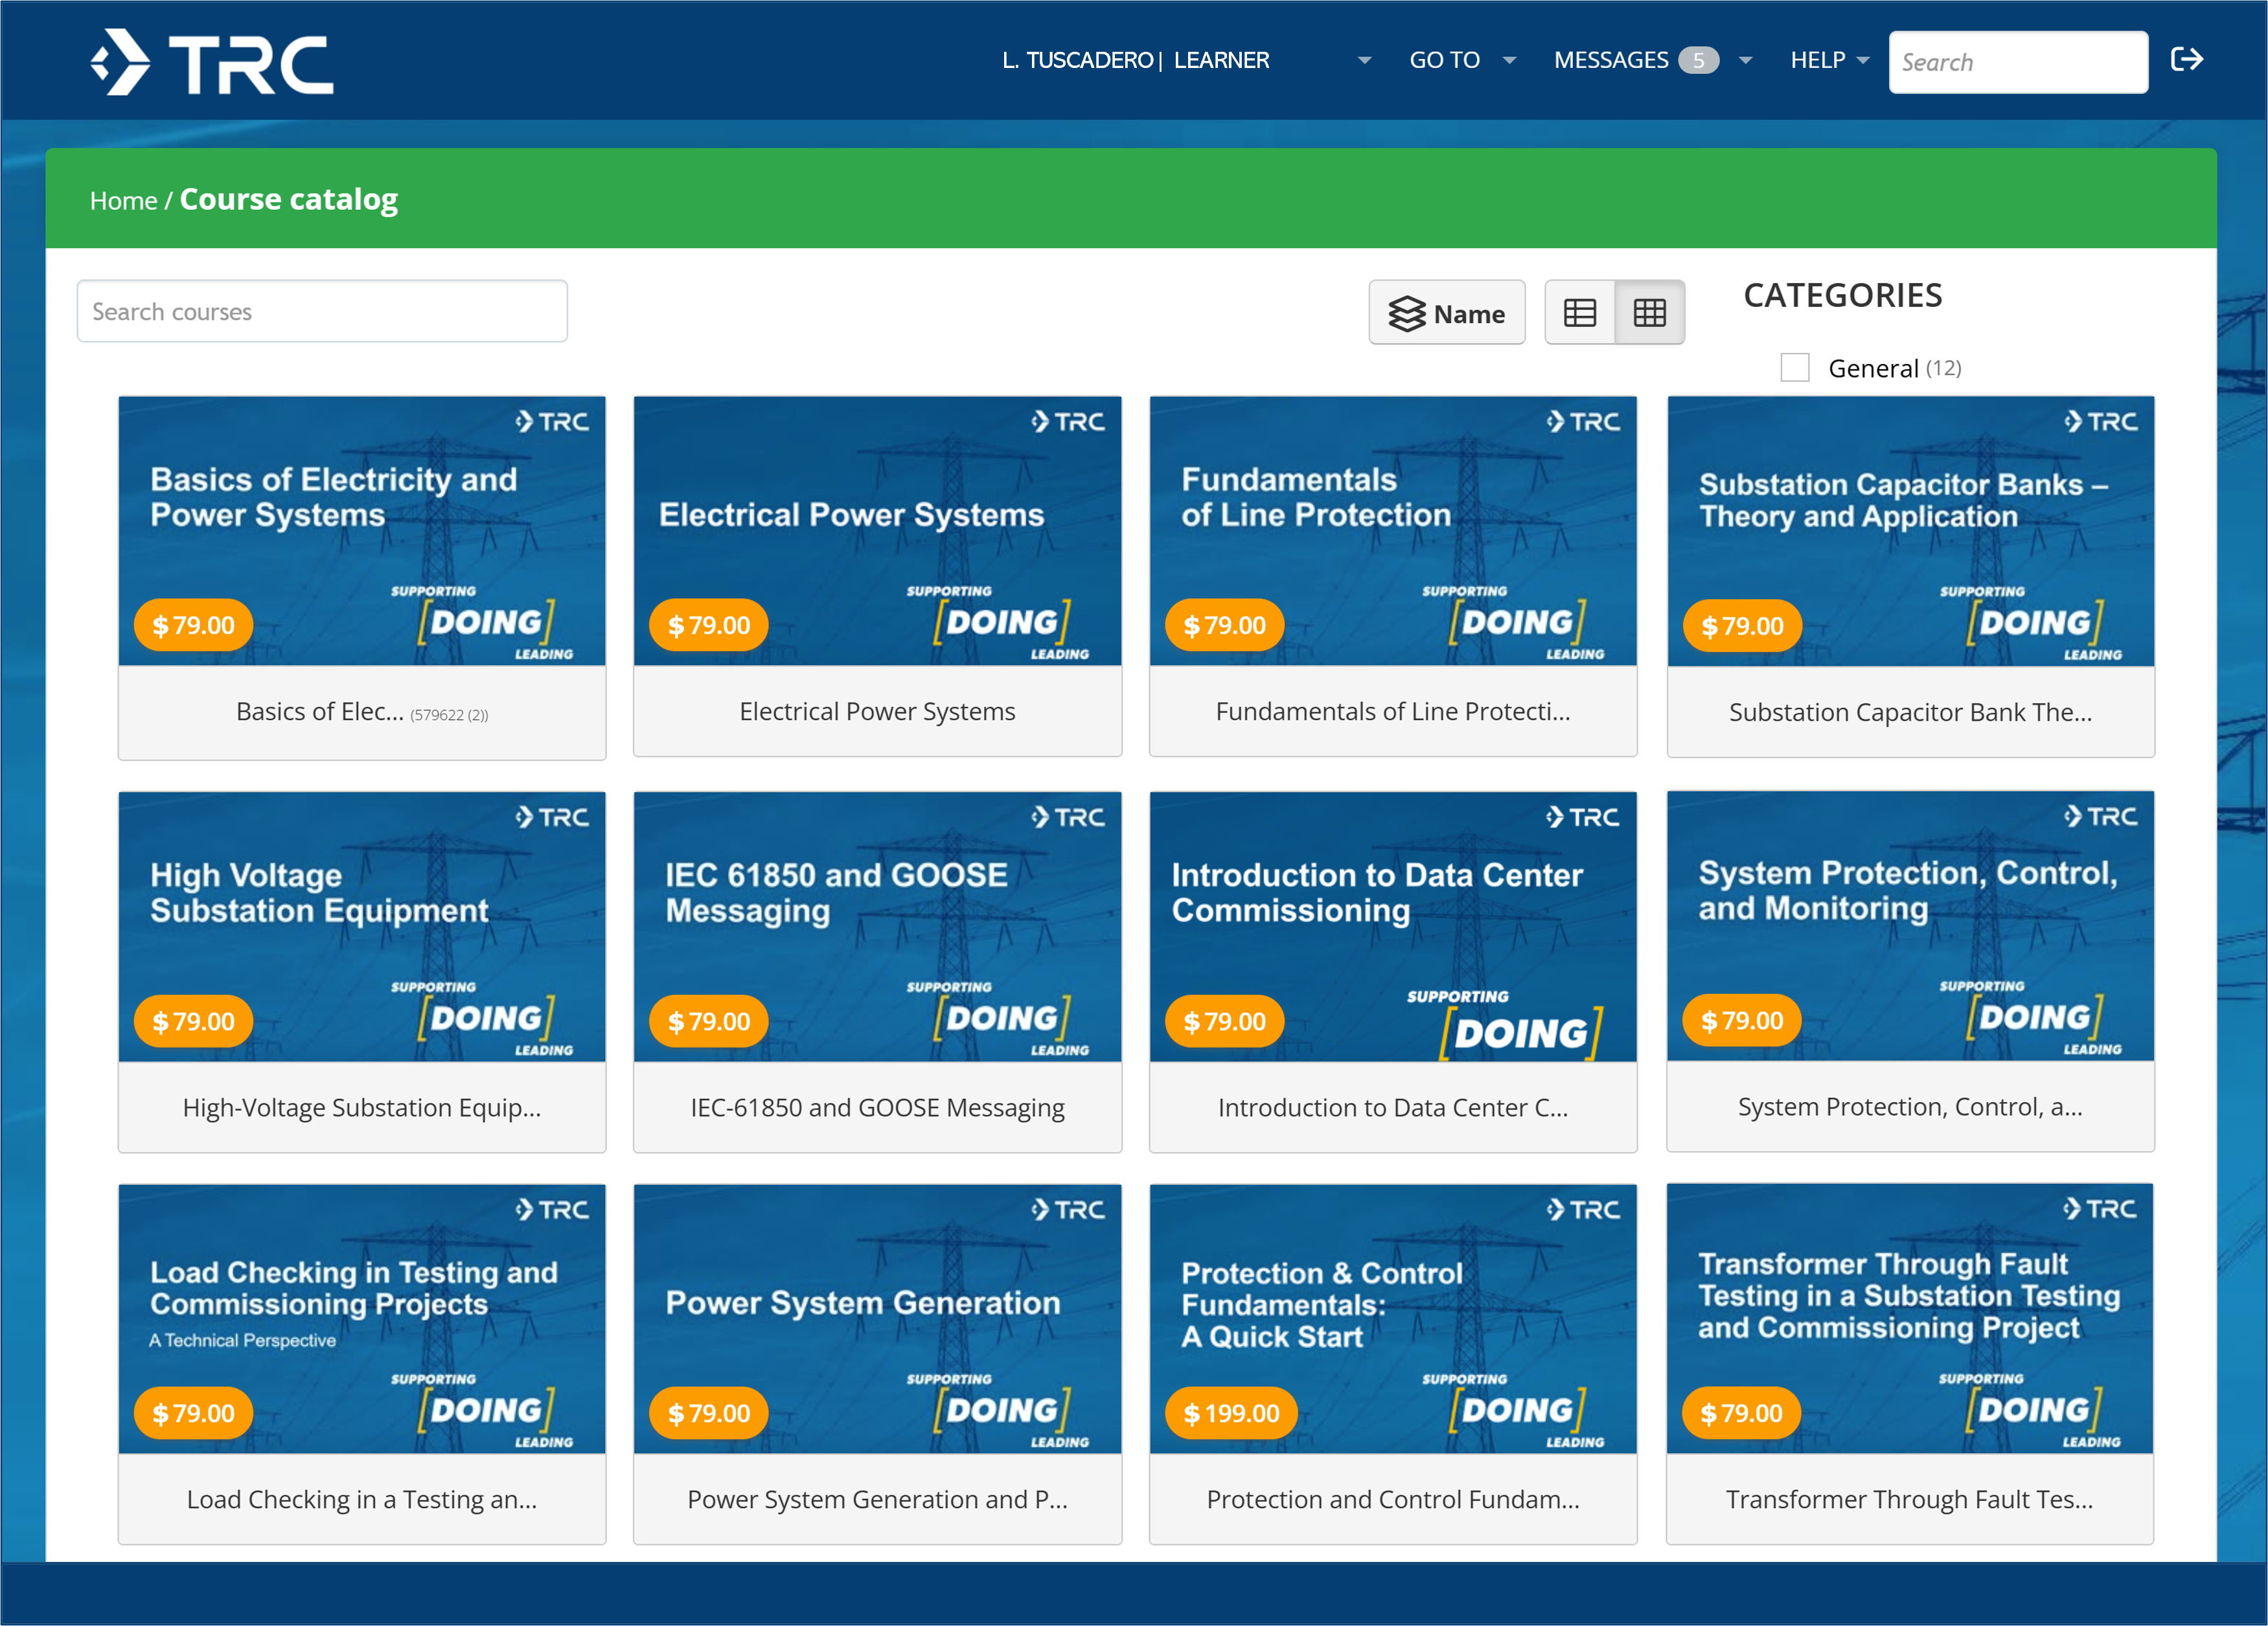Open the L. TUSCADERO | LEARNER menu
Screen dimensions: 2268x1626
click(1135, 60)
